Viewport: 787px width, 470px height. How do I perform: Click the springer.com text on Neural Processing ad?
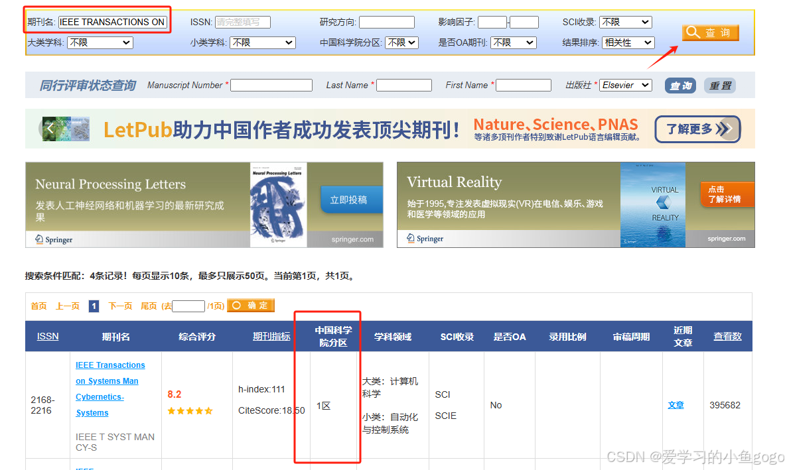tap(352, 240)
